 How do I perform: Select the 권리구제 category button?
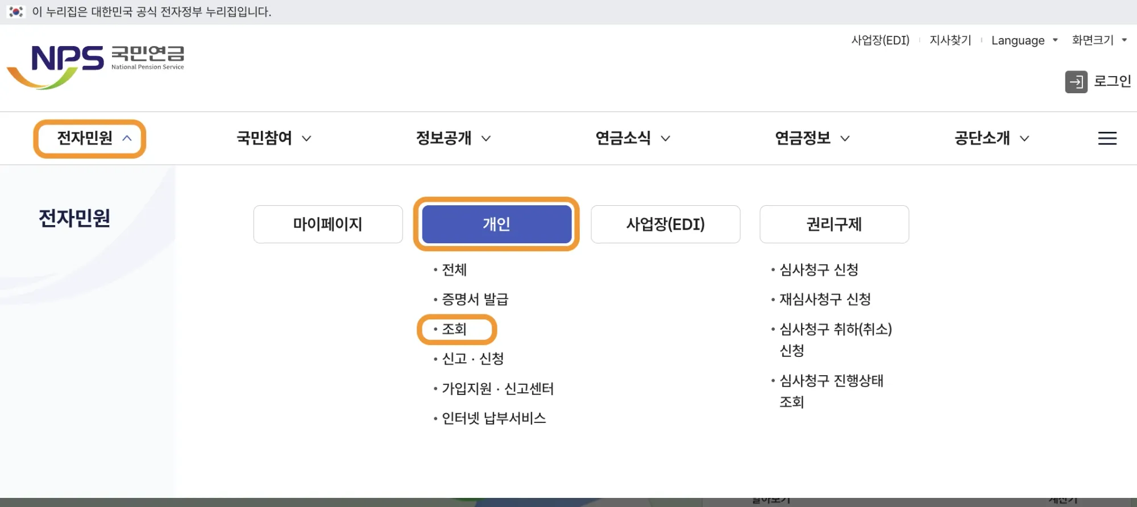coord(834,224)
